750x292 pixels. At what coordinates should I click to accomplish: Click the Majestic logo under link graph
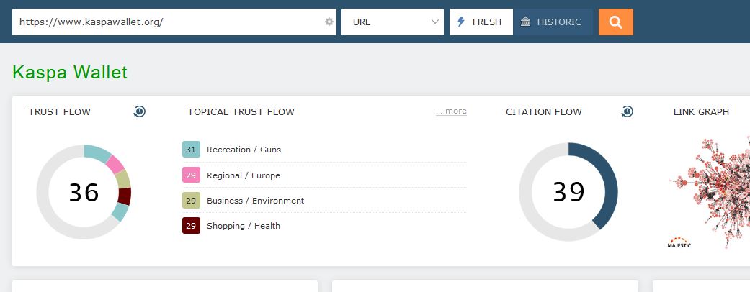[679, 242]
